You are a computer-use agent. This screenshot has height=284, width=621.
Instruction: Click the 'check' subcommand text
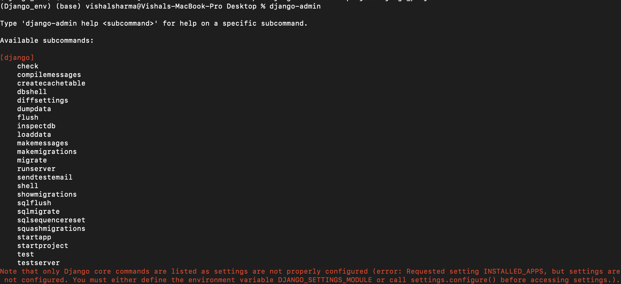pyautogui.click(x=28, y=66)
